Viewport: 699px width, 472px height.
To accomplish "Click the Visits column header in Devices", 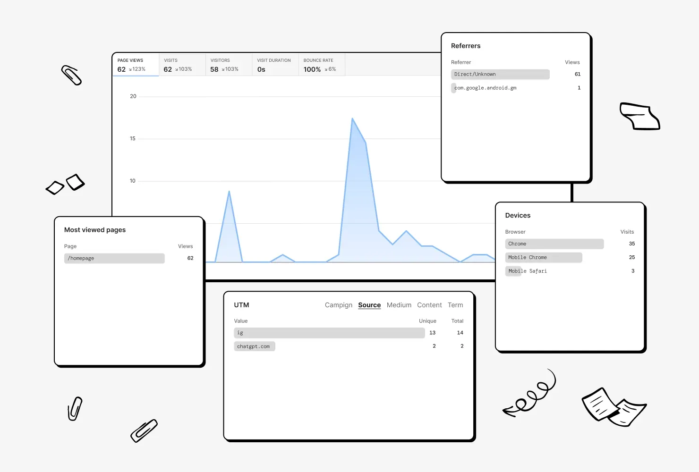I will [627, 232].
